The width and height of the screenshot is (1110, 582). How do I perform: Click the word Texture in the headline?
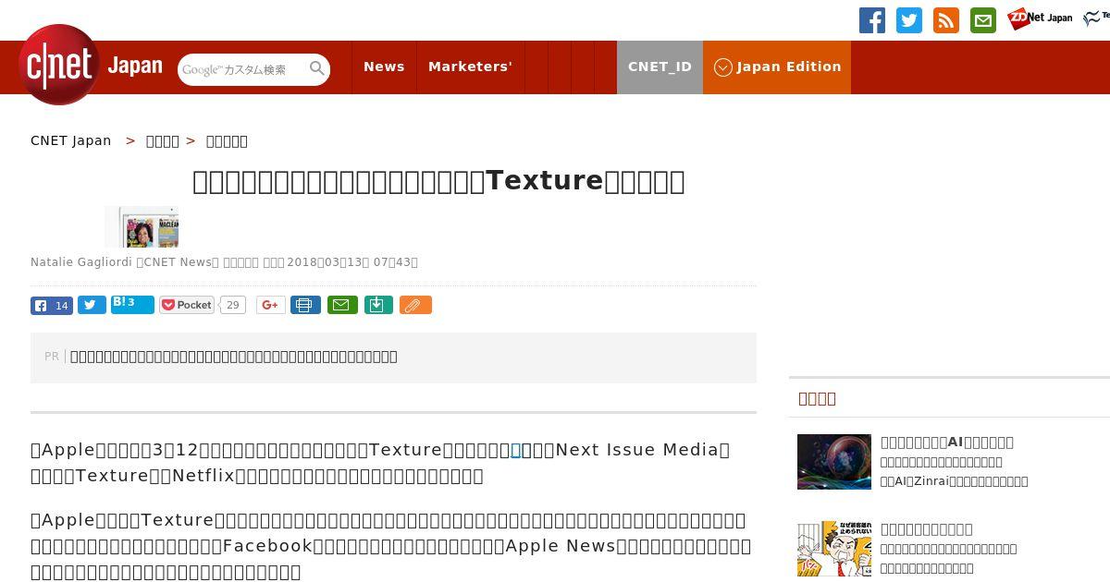pos(544,181)
